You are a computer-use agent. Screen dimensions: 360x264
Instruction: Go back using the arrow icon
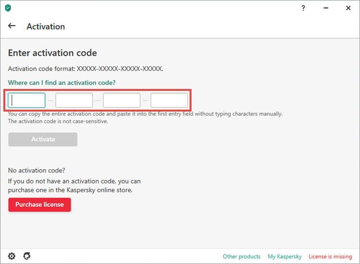pos(12,26)
